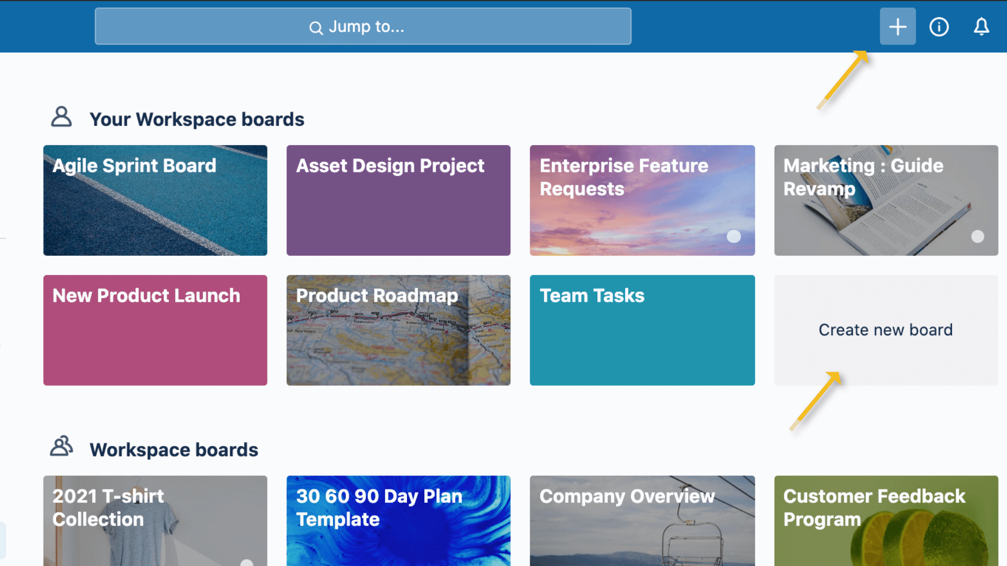
Task: Click the Customer Feedback Program board
Action: [x=886, y=520]
